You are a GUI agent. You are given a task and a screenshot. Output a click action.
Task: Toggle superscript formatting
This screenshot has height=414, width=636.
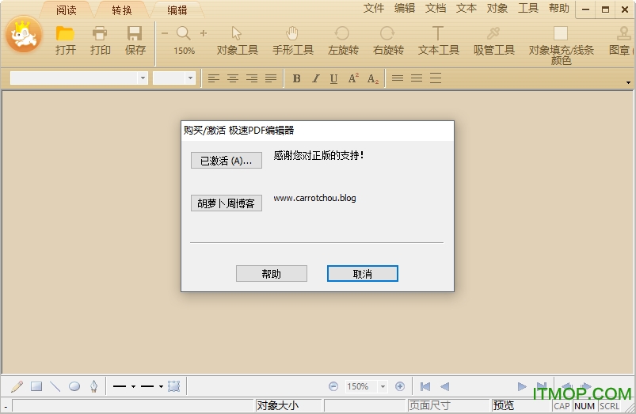[x=353, y=78]
